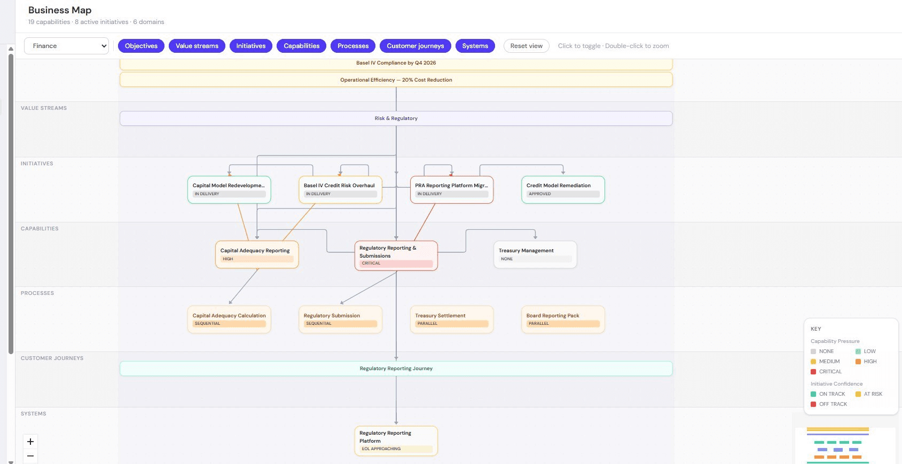Toggle the Value streams layer pill

point(197,46)
